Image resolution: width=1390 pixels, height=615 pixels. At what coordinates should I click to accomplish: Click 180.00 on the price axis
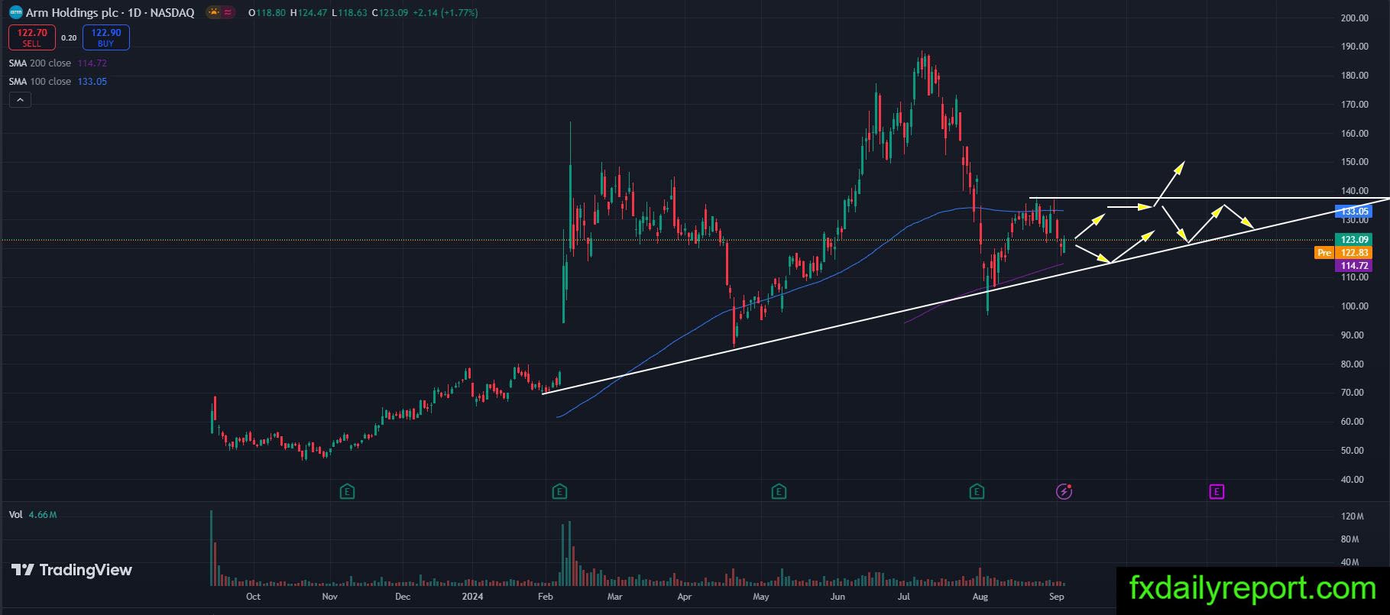click(x=1354, y=76)
